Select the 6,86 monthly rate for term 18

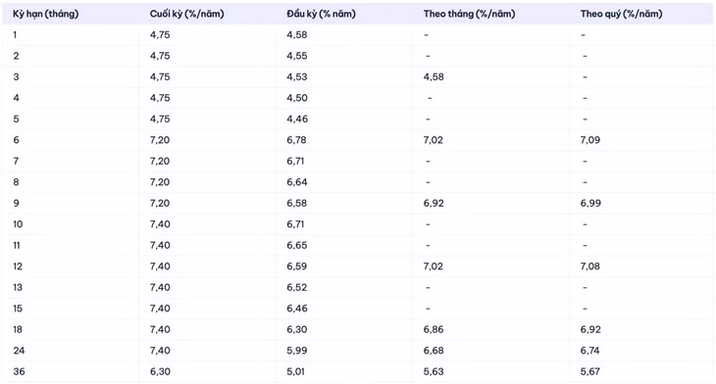(x=434, y=329)
